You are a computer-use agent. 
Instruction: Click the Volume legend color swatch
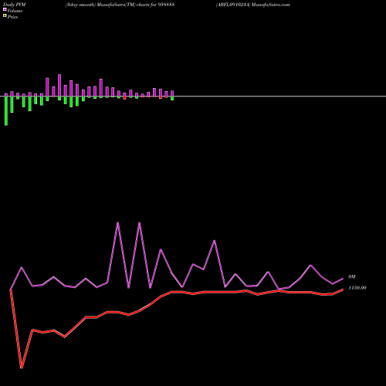click(x=5, y=9)
